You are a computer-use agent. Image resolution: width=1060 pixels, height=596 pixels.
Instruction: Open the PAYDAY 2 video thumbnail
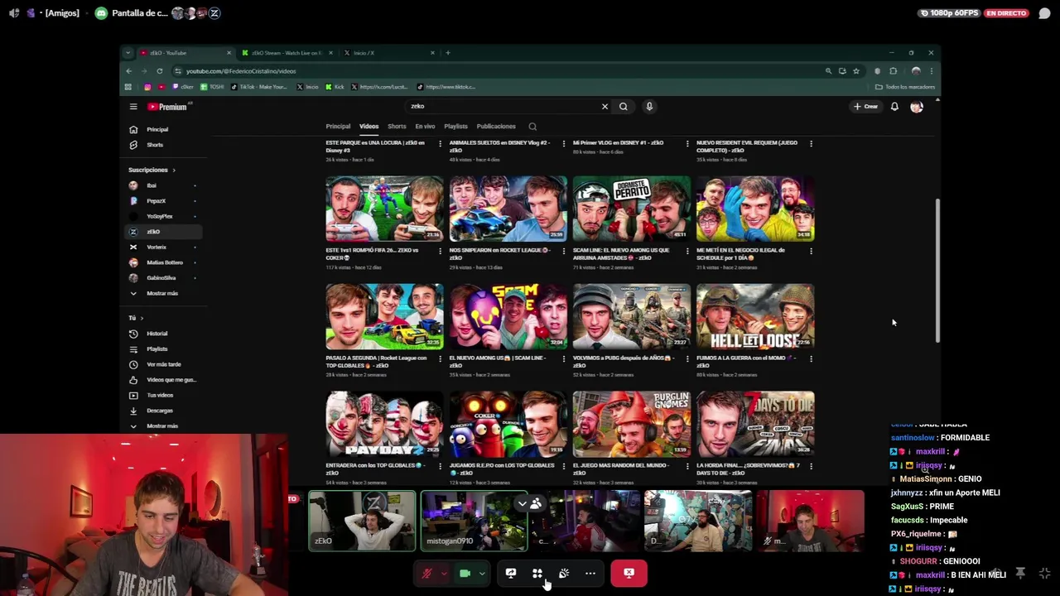[384, 424]
